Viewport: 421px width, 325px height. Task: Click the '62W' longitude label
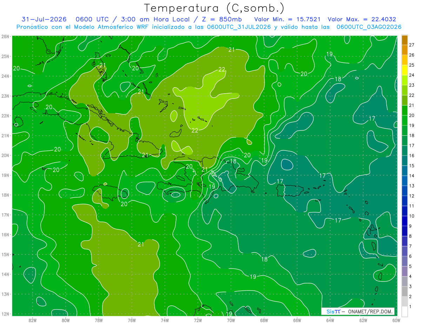pos(363,320)
